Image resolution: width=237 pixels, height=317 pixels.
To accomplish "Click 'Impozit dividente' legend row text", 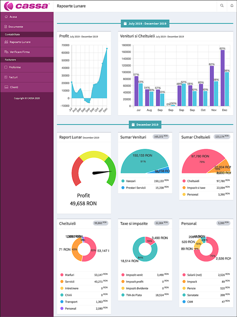I will coord(137,288).
